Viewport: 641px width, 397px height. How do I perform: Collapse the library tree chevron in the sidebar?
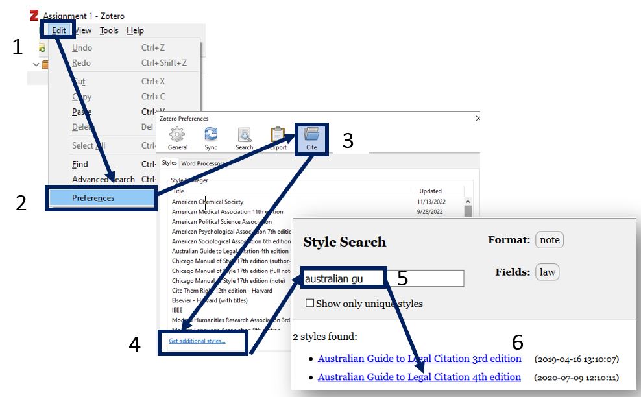pos(36,64)
